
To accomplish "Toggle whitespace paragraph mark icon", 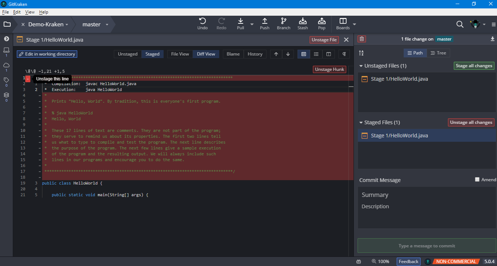I will 344,54.
